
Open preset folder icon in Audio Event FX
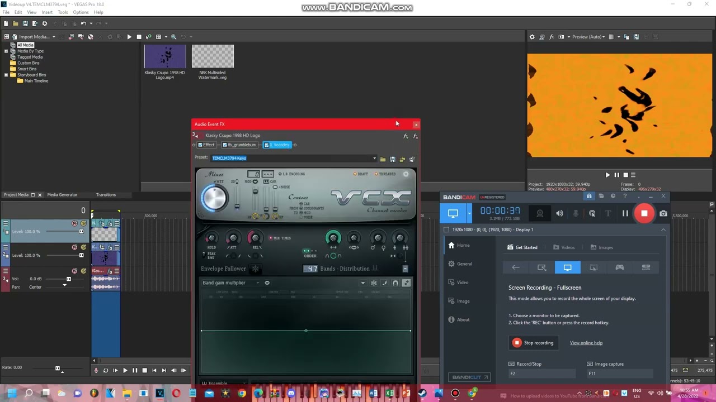click(x=383, y=159)
